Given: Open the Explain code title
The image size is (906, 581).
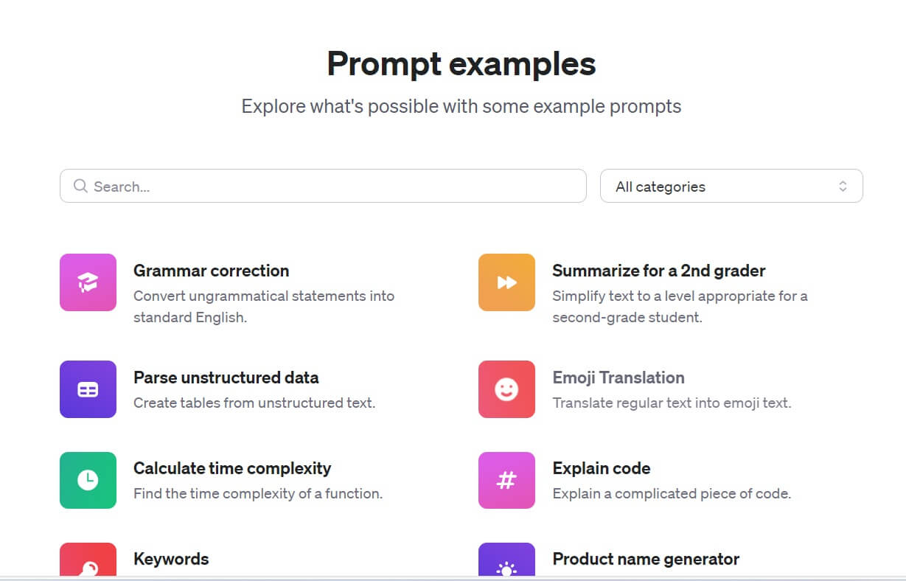Looking at the screenshot, I should tap(602, 468).
